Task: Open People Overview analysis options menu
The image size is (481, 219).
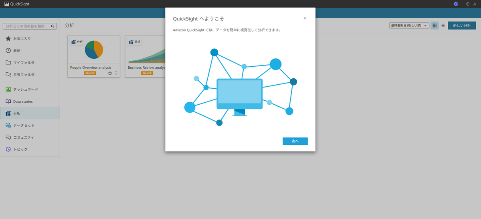Action: click(116, 73)
